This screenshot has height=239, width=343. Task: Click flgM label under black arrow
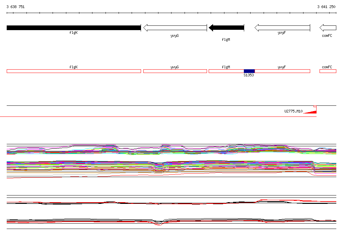[x=226, y=39]
